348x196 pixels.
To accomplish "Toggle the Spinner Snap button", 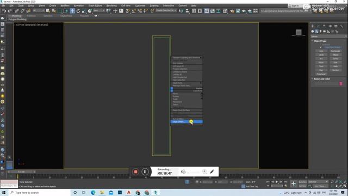I will (146, 11).
